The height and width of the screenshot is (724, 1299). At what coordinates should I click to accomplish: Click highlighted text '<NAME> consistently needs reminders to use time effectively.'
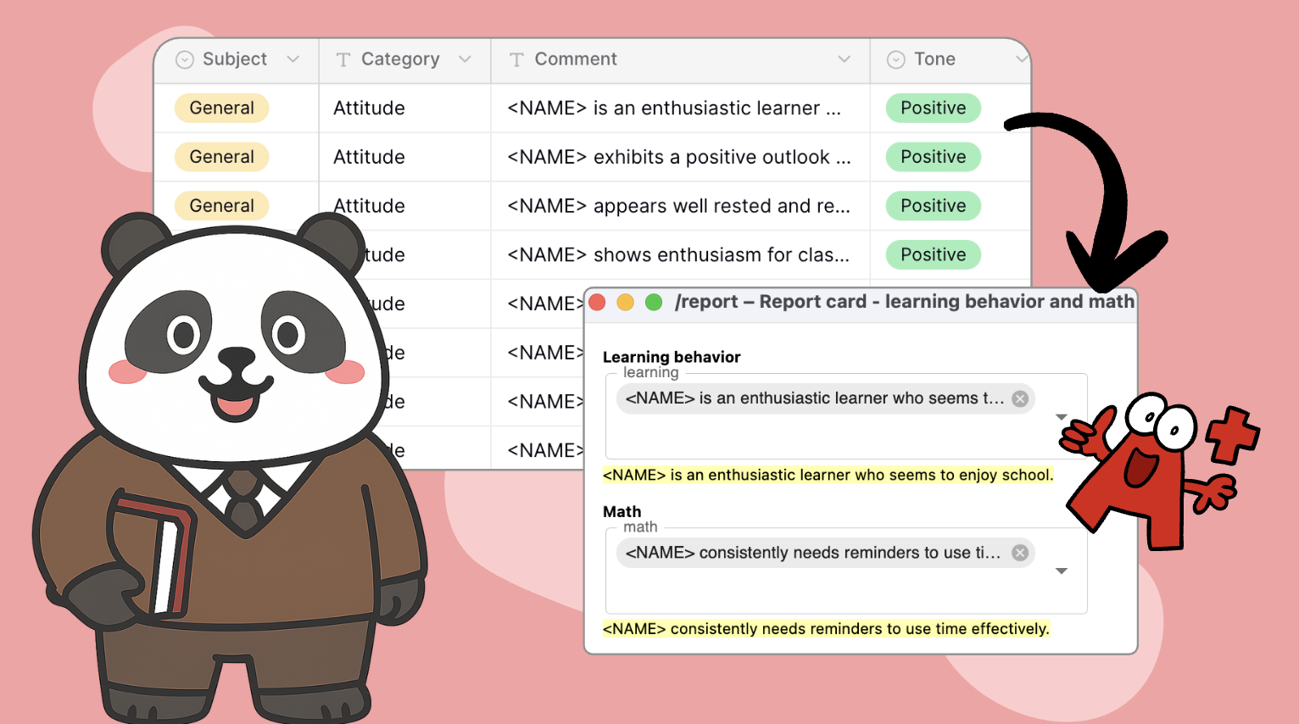click(826, 629)
